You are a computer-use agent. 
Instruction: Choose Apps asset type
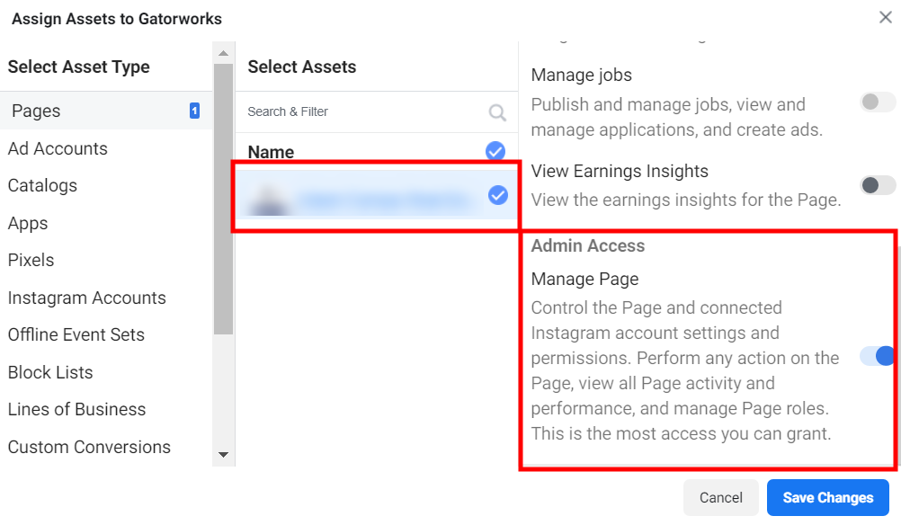[x=28, y=224]
